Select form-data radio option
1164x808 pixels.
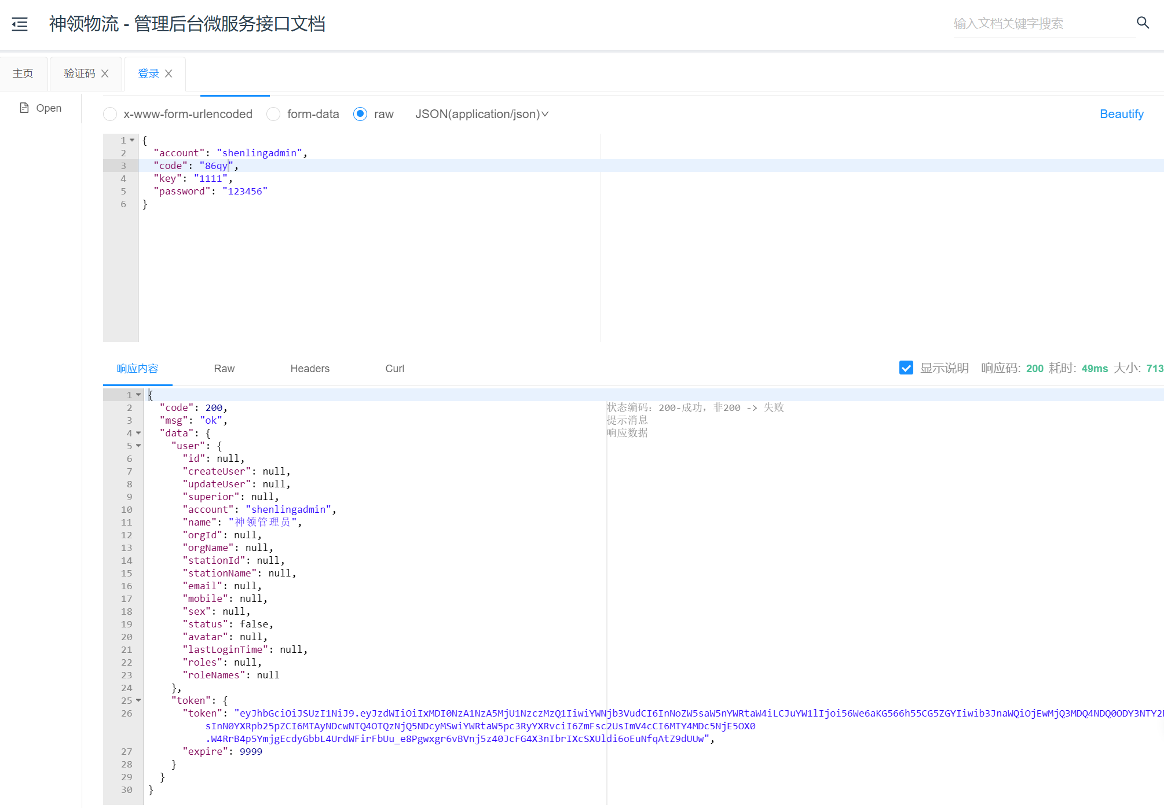pyautogui.click(x=273, y=114)
